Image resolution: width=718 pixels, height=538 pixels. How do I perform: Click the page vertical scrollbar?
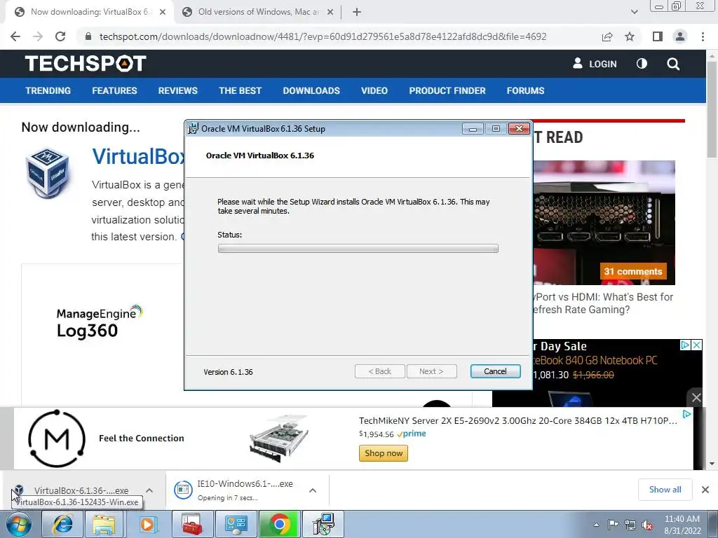point(712,110)
